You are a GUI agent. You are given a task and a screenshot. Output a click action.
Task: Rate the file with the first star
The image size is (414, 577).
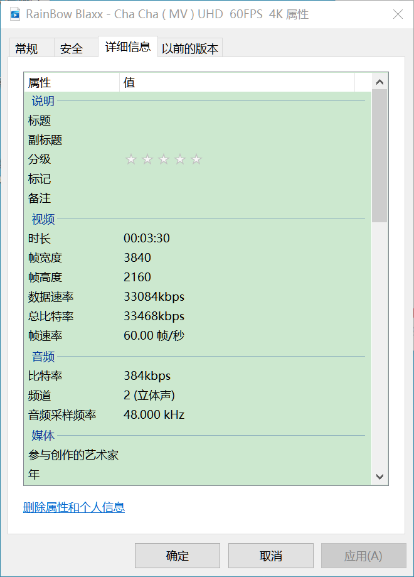(x=131, y=159)
